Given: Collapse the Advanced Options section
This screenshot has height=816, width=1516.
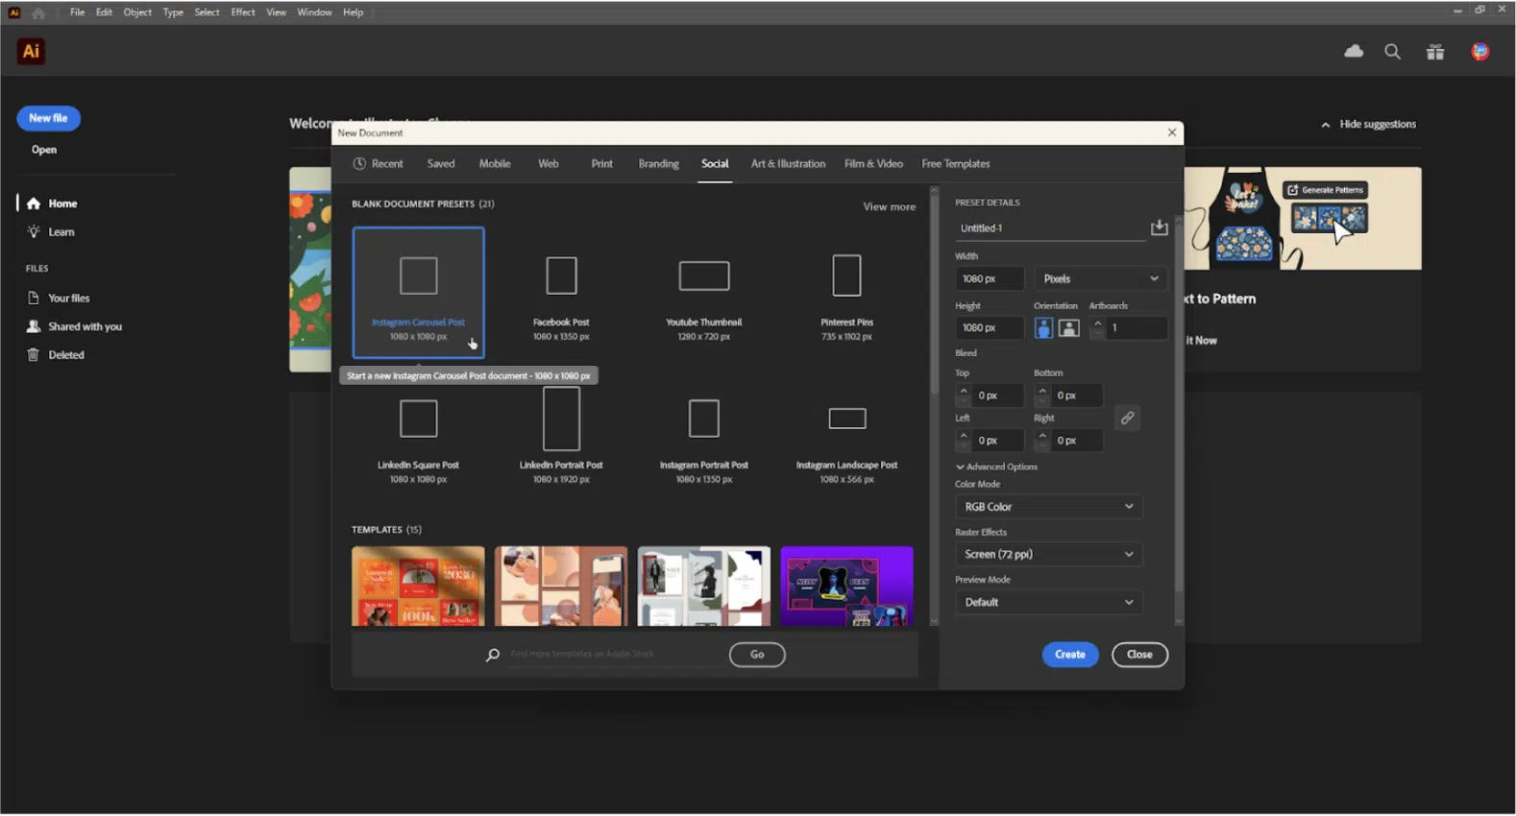Looking at the screenshot, I should pyautogui.click(x=997, y=467).
